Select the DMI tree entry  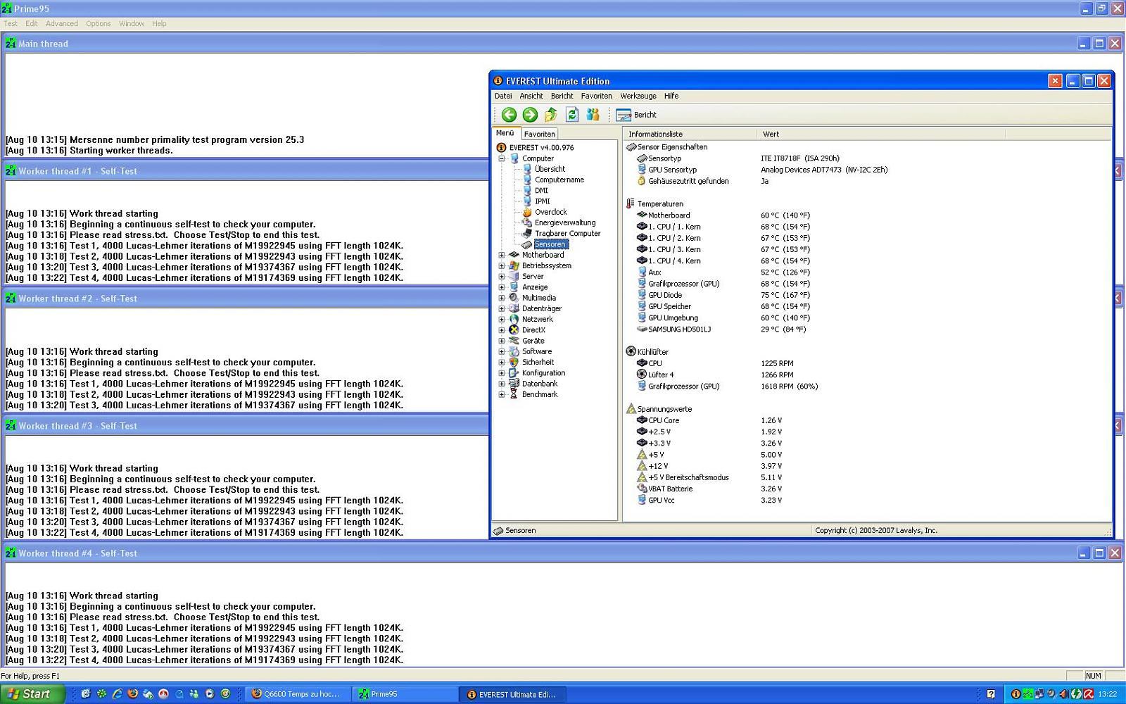tap(540, 190)
